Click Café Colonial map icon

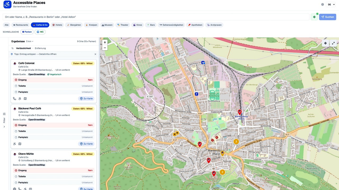(x=25, y=99)
